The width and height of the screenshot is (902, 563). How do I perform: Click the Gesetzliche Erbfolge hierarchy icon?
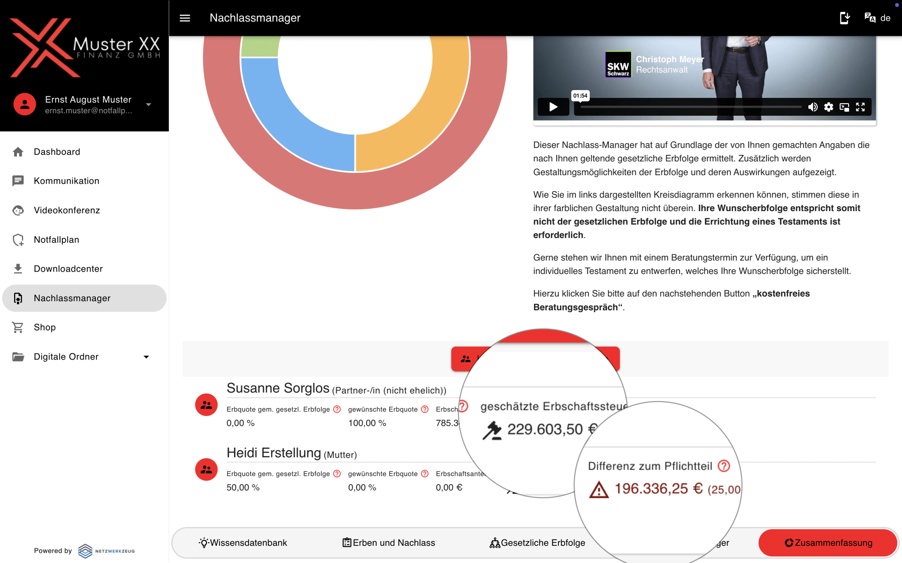tap(495, 543)
